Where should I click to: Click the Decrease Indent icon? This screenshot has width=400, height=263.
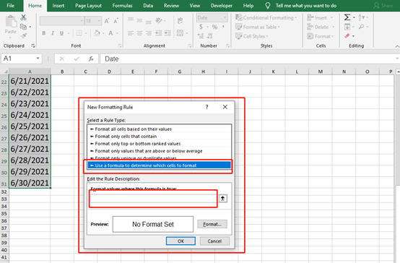tap(158, 33)
